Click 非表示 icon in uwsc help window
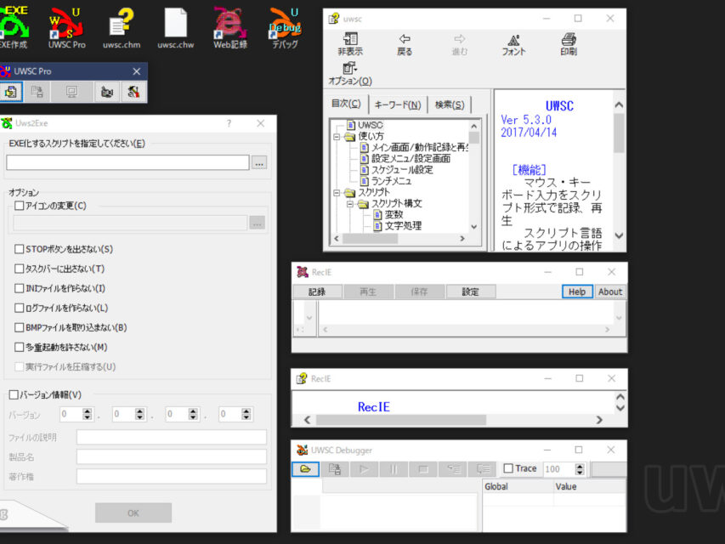The width and height of the screenshot is (725, 544). (x=350, y=44)
